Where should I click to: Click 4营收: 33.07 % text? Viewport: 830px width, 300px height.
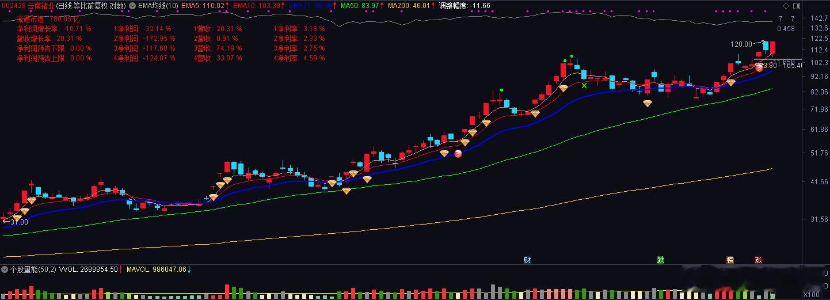pos(218,58)
